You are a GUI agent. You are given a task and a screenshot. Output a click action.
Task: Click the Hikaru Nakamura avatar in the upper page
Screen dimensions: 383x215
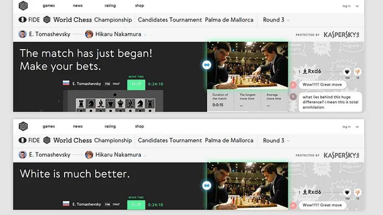point(89,34)
